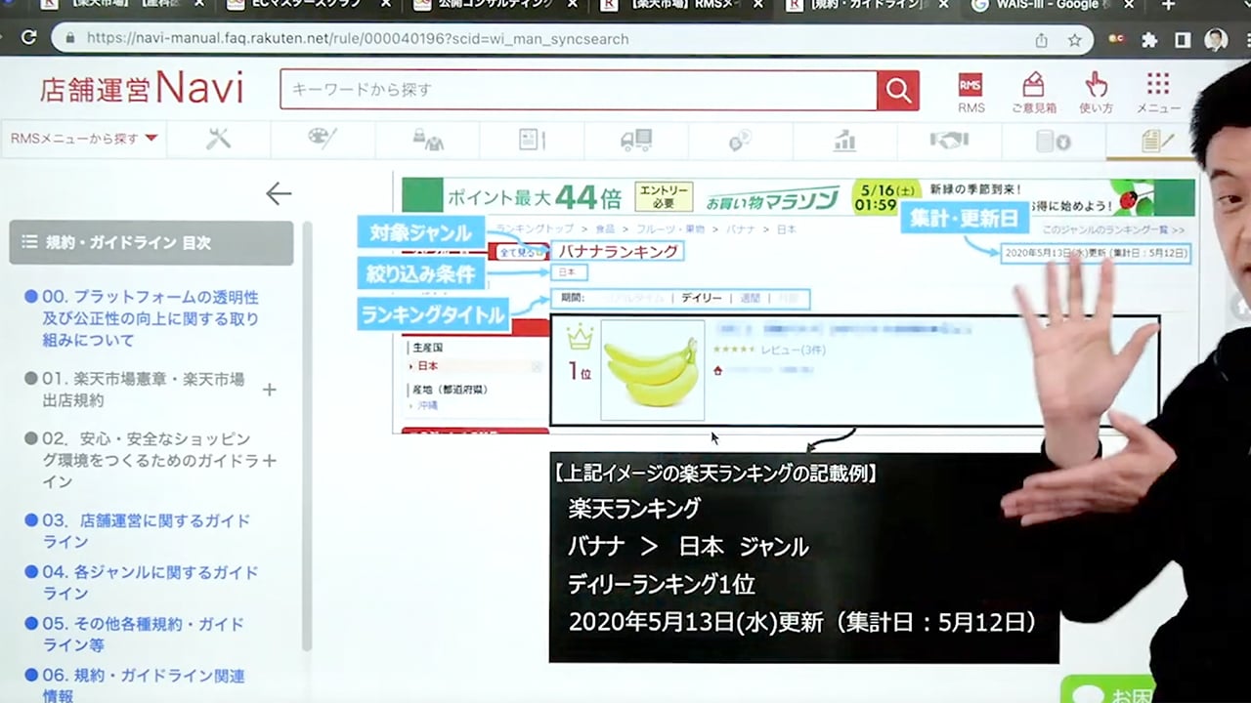Click the キーワードから探す search field

[x=579, y=90]
